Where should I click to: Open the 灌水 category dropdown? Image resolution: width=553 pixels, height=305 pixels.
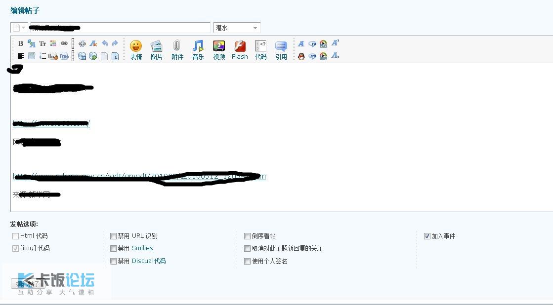click(x=237, y=28)
